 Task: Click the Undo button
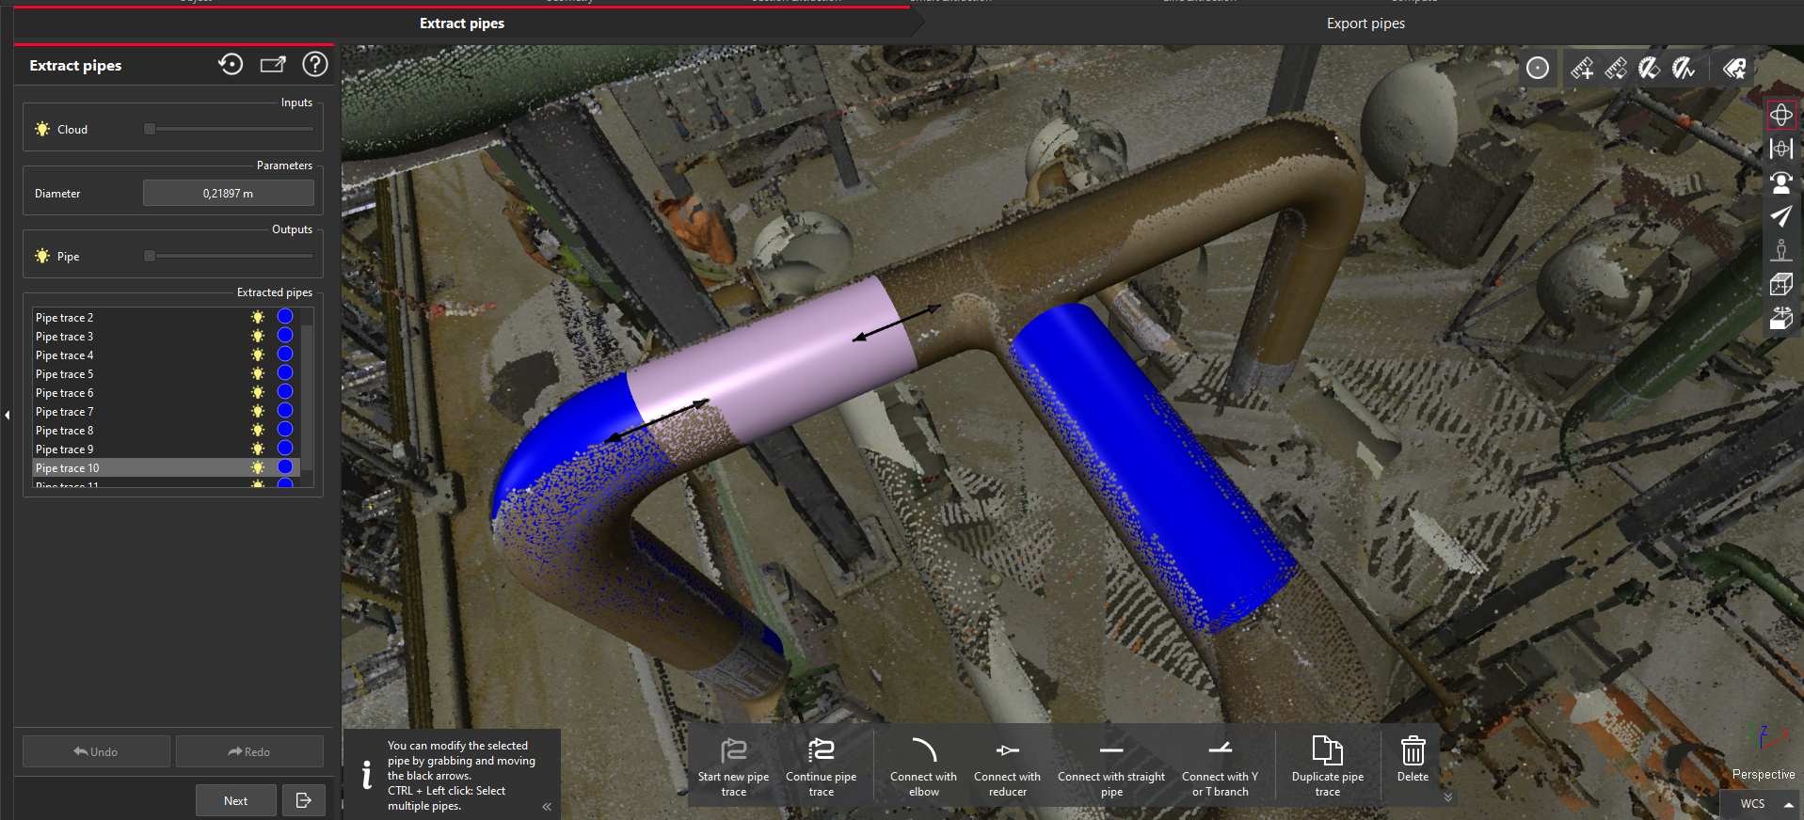(x=96, y=751)
